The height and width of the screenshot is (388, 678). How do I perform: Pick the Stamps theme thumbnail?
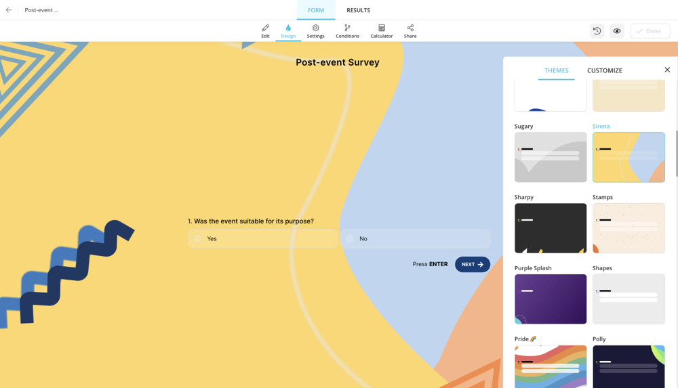coord(629,228)
